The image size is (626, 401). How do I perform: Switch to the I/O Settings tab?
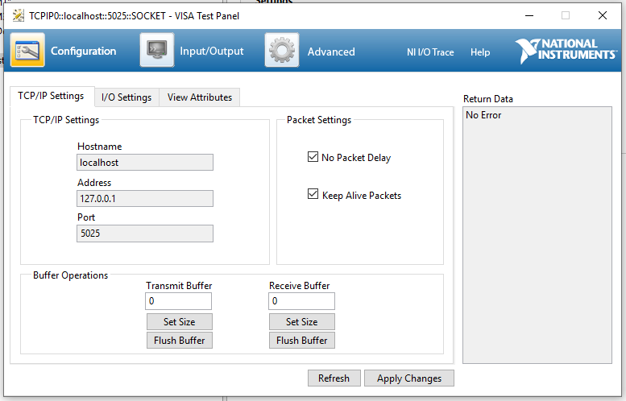[126, 97]
